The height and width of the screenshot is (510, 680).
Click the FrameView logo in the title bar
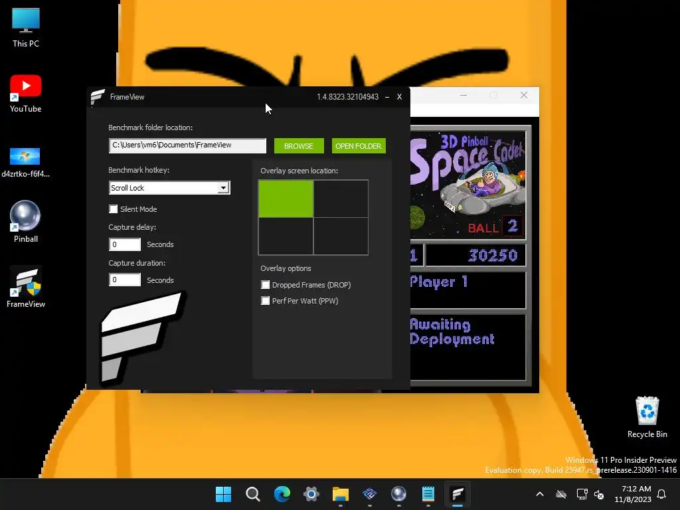point(98,97)
